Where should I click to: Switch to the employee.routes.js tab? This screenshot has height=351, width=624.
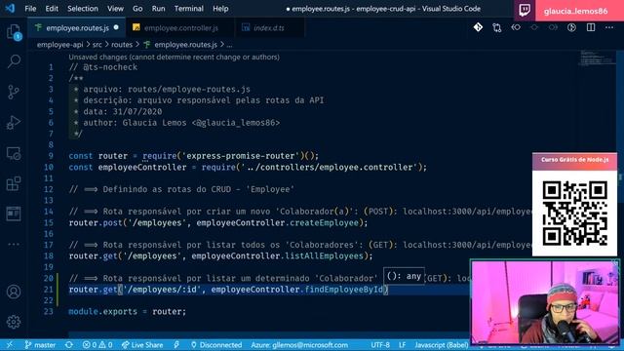coord(76,28)
